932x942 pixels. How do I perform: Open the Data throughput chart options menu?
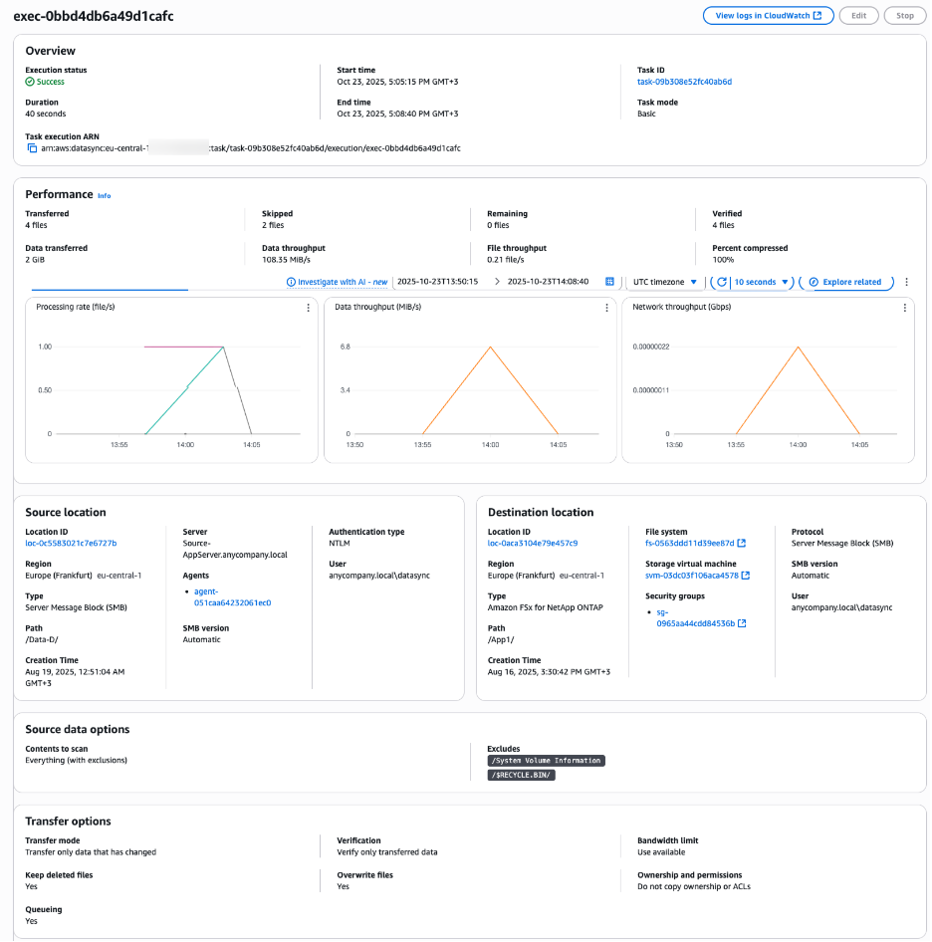click(x=606, y=309)
